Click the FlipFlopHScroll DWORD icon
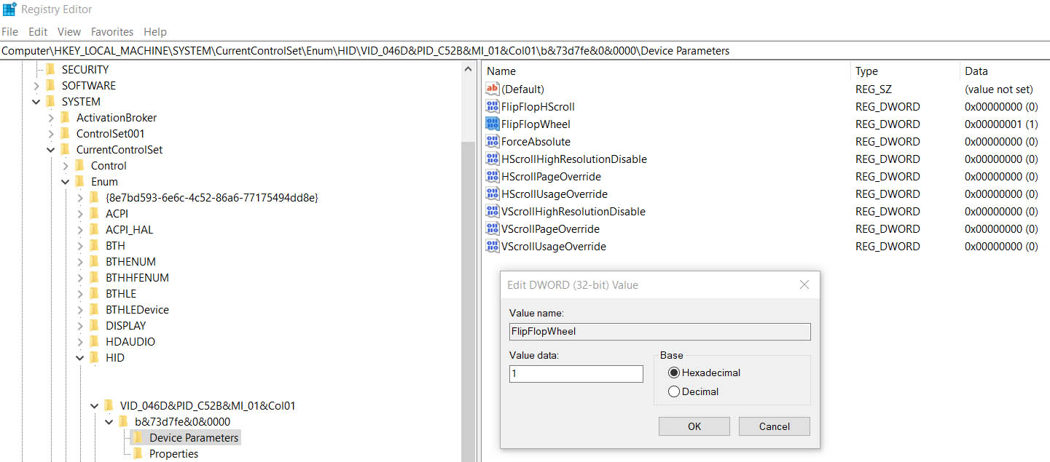 (x=493, y=107)
